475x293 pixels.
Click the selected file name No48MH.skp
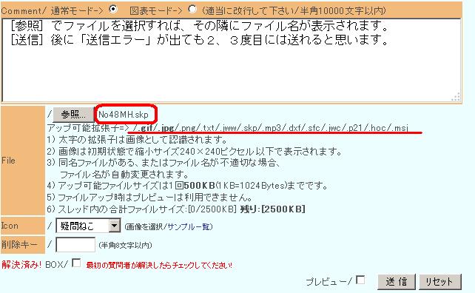(x=124, y=115)
